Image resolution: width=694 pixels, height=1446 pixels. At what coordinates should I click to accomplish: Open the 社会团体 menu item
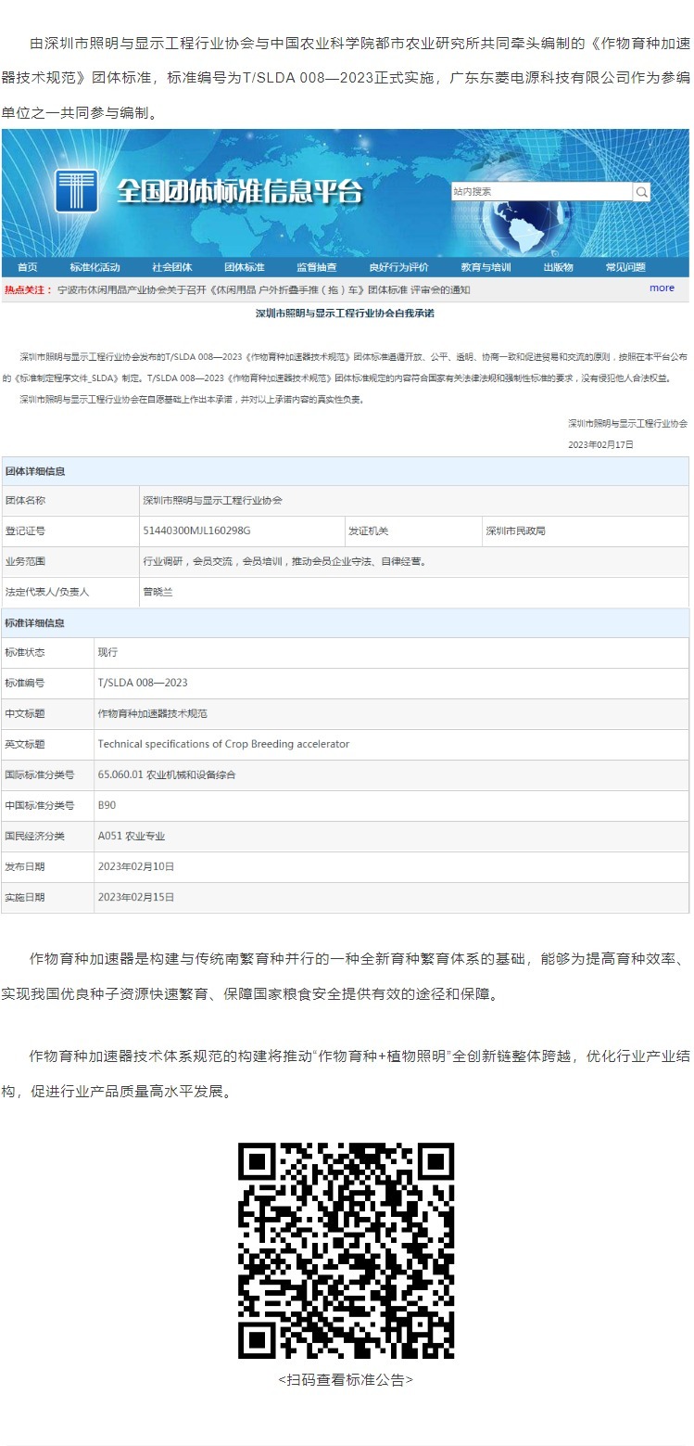coord(172,267)
